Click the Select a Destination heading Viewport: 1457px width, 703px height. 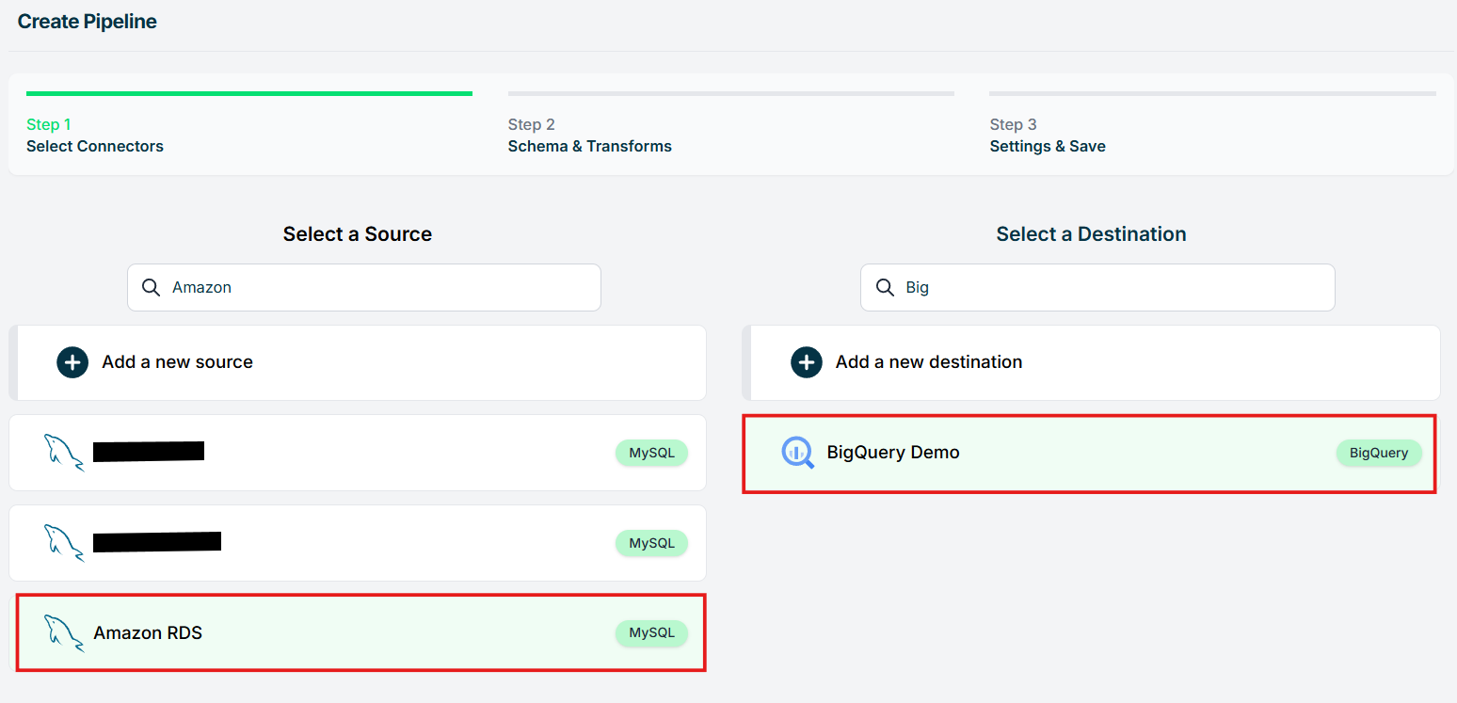click(1091, 234)
